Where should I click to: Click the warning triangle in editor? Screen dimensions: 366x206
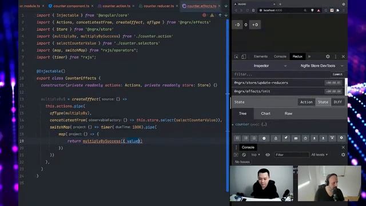(x=212, y=15)
